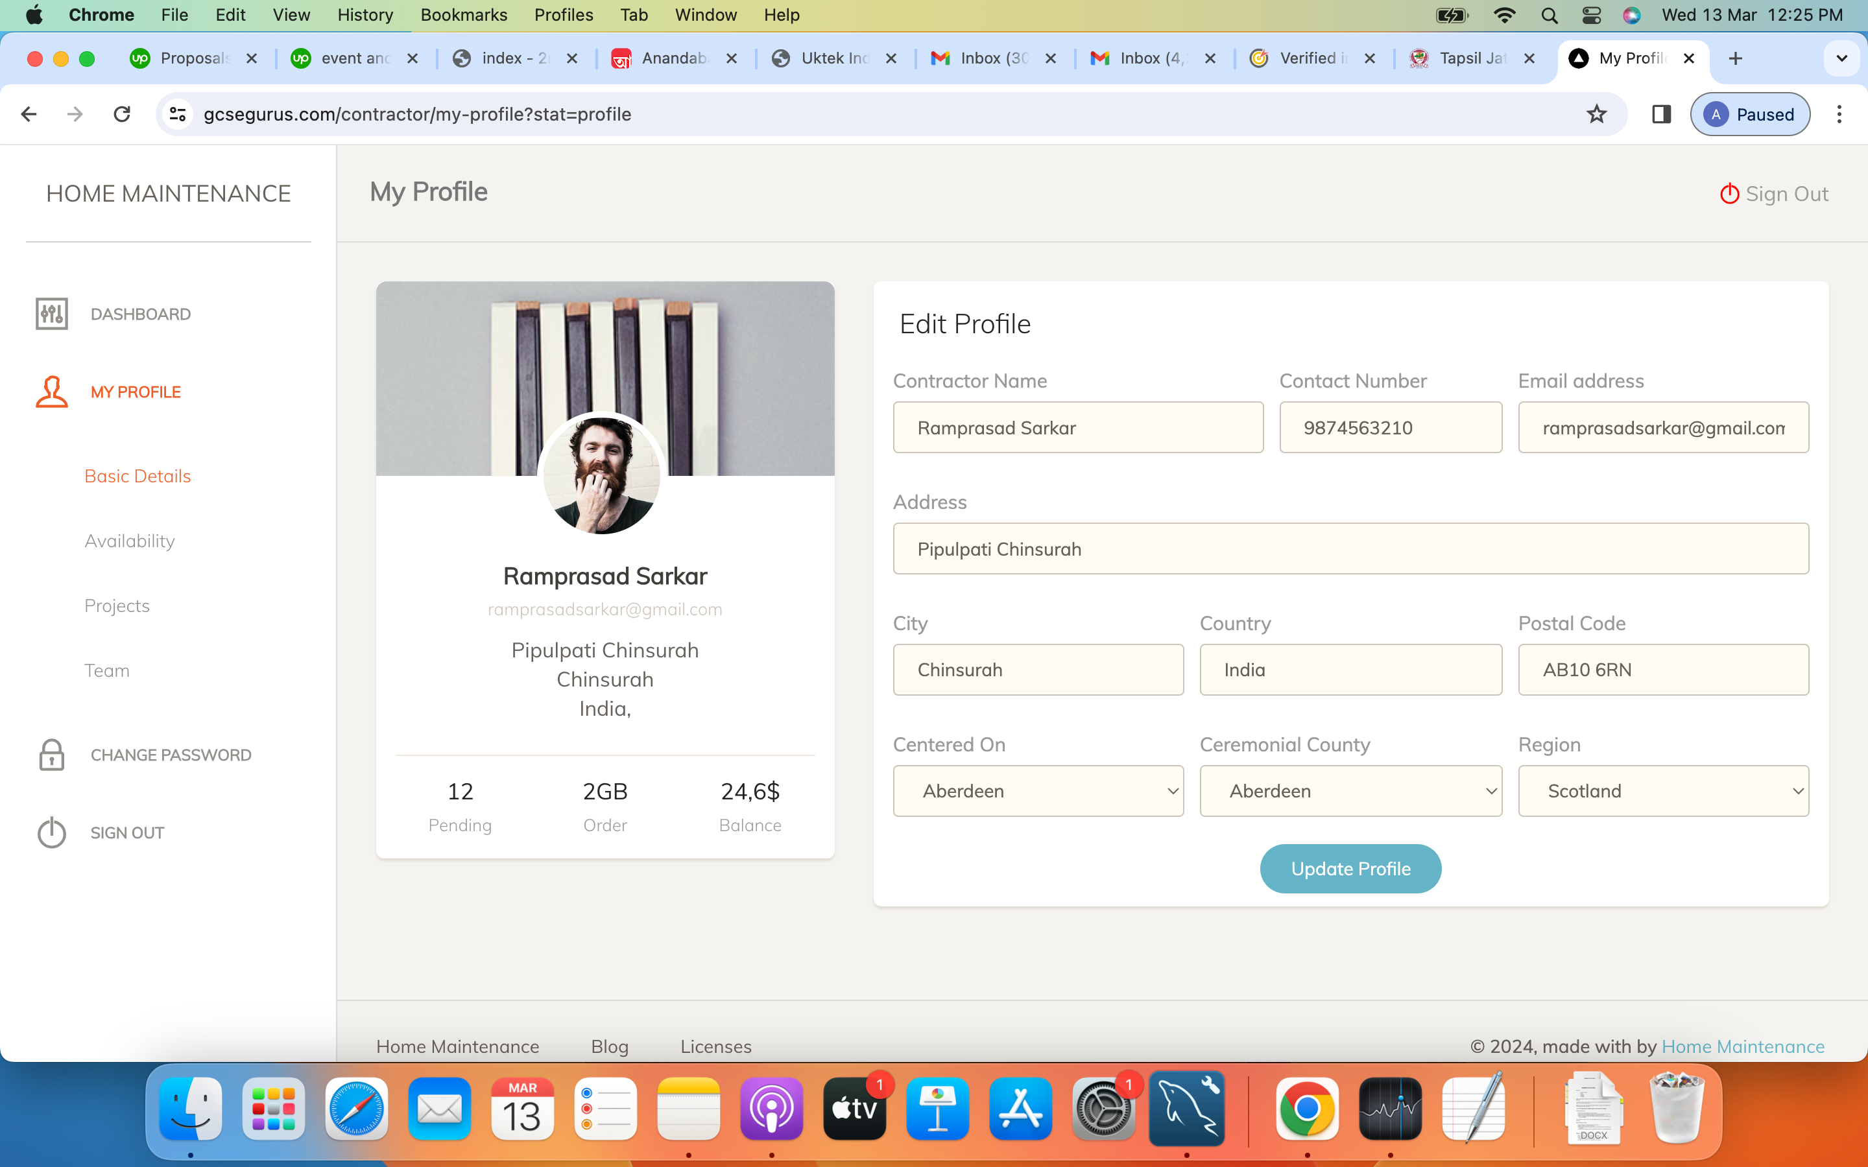Open the Licenses footer link
1868x1167 pixels.
pos(715,1046)
